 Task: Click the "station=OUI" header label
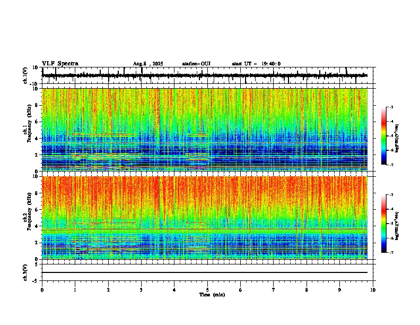[x=196, y=64]
